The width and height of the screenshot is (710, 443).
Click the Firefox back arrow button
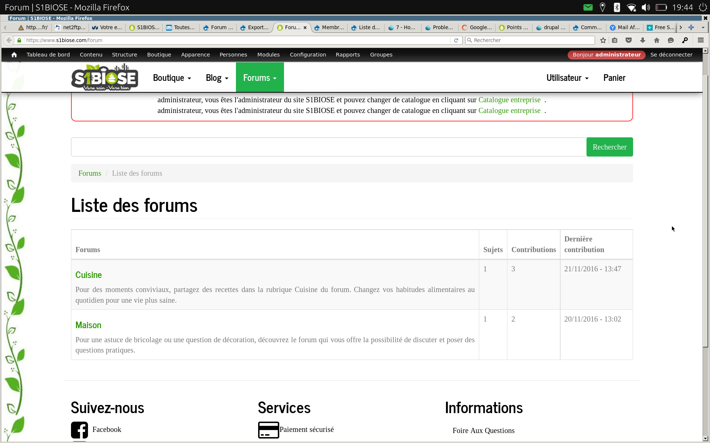pyautogui.click(x=9, y=40)
